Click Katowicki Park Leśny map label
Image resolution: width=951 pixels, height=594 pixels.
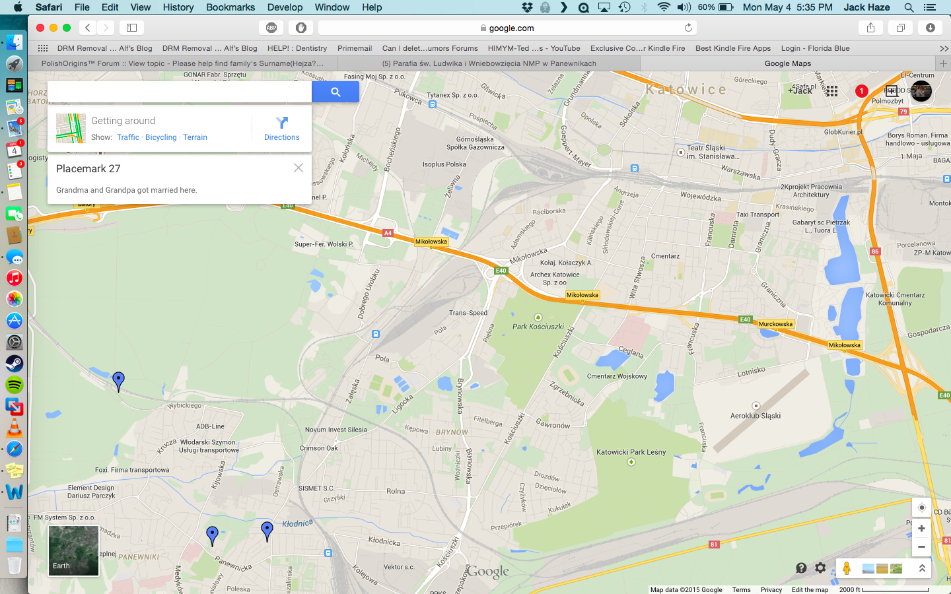click(631, 452)
